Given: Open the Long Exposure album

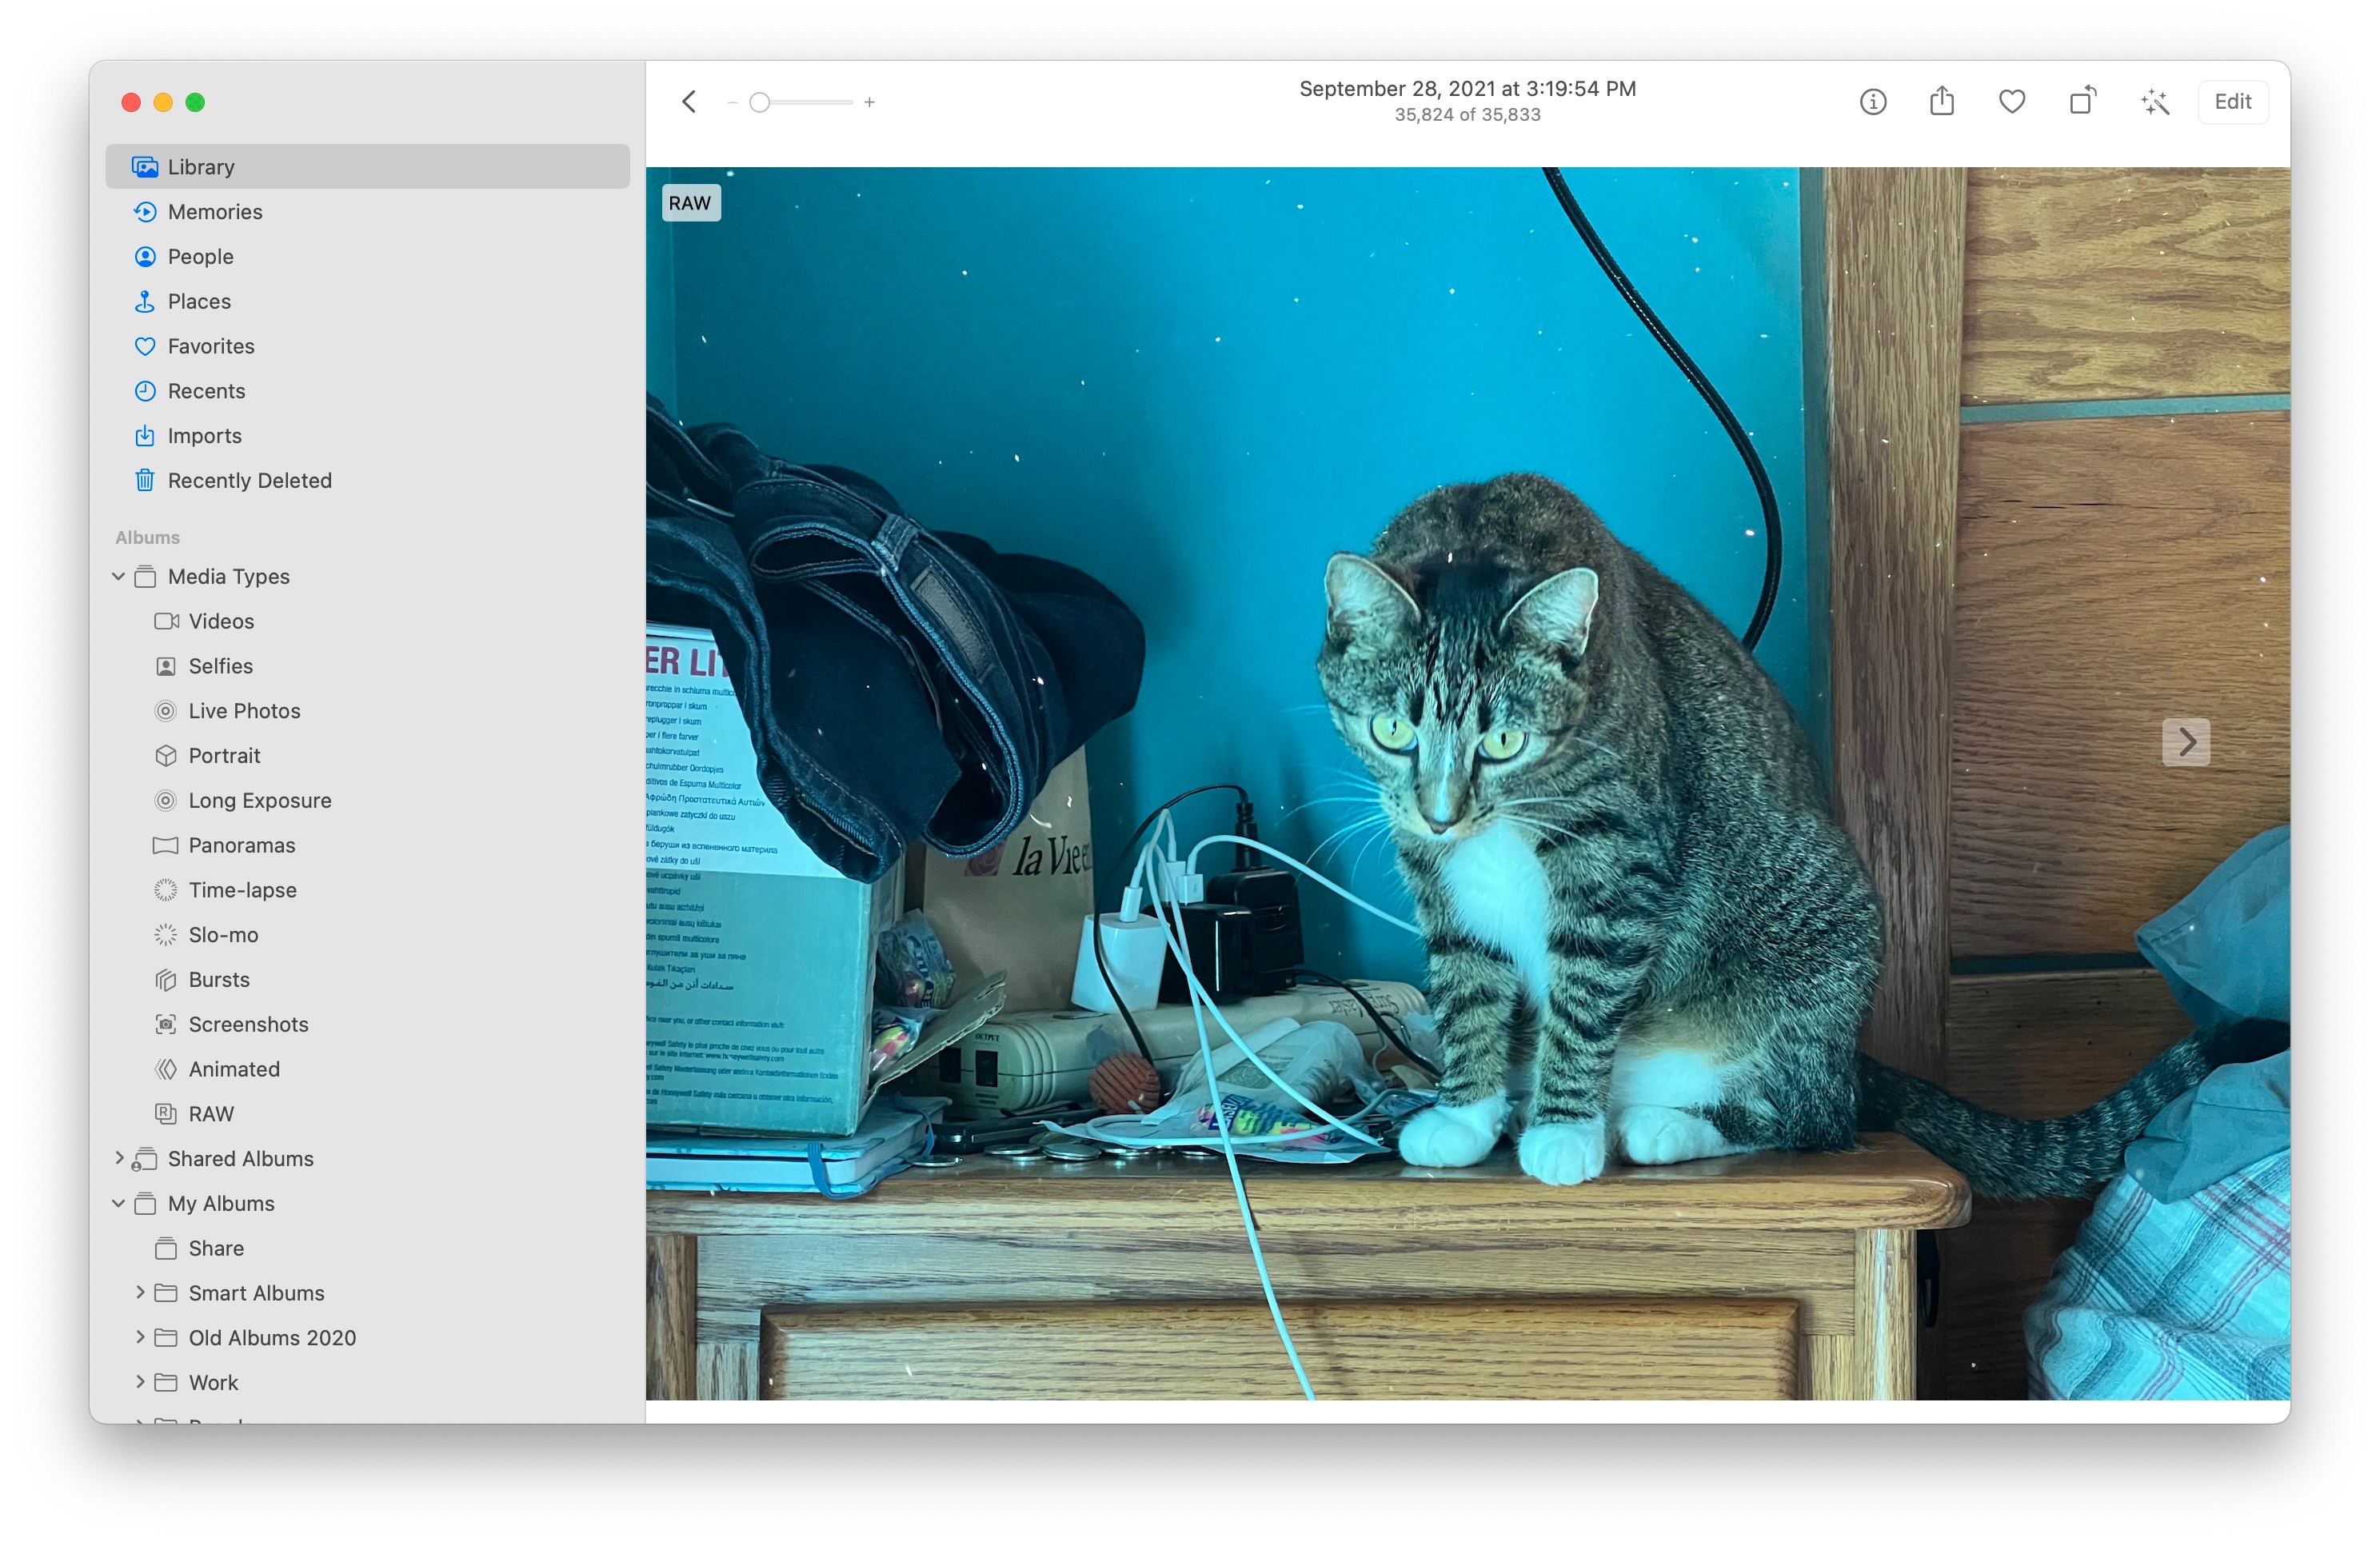Looking at the screenshot, I should click(x=260, y=800).
